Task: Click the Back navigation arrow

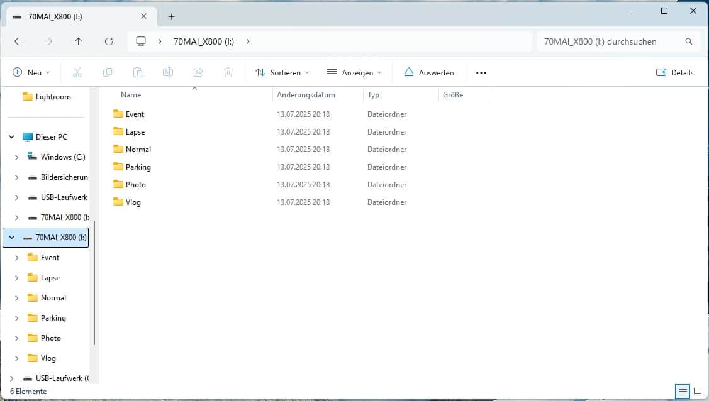Action: [18, 41]
